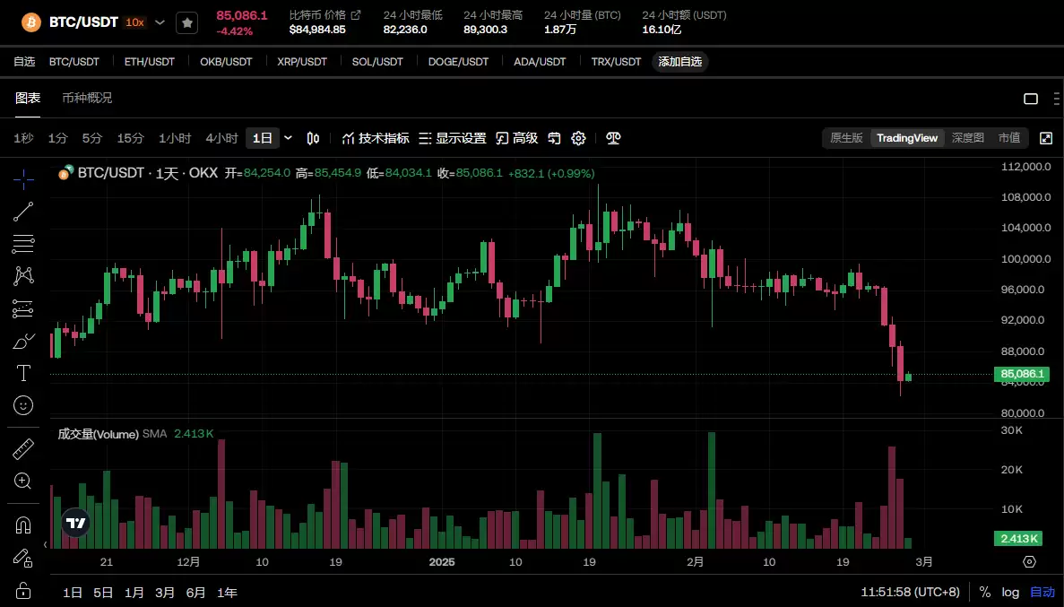Click the zoom in magnifier tool
Image resolution: width=1064 pixels, height=607 pixels.
pos(24,481)
